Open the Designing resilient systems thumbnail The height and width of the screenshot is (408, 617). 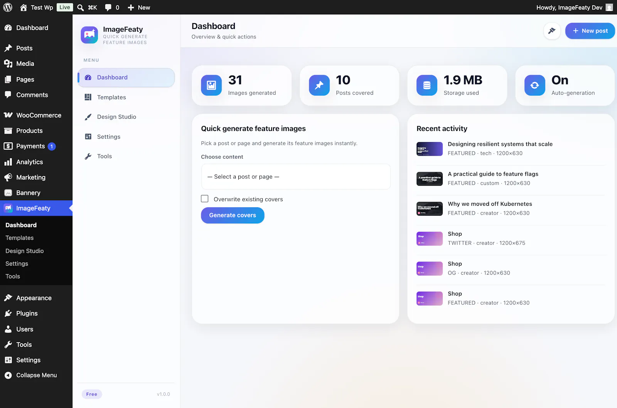(430, 149)
